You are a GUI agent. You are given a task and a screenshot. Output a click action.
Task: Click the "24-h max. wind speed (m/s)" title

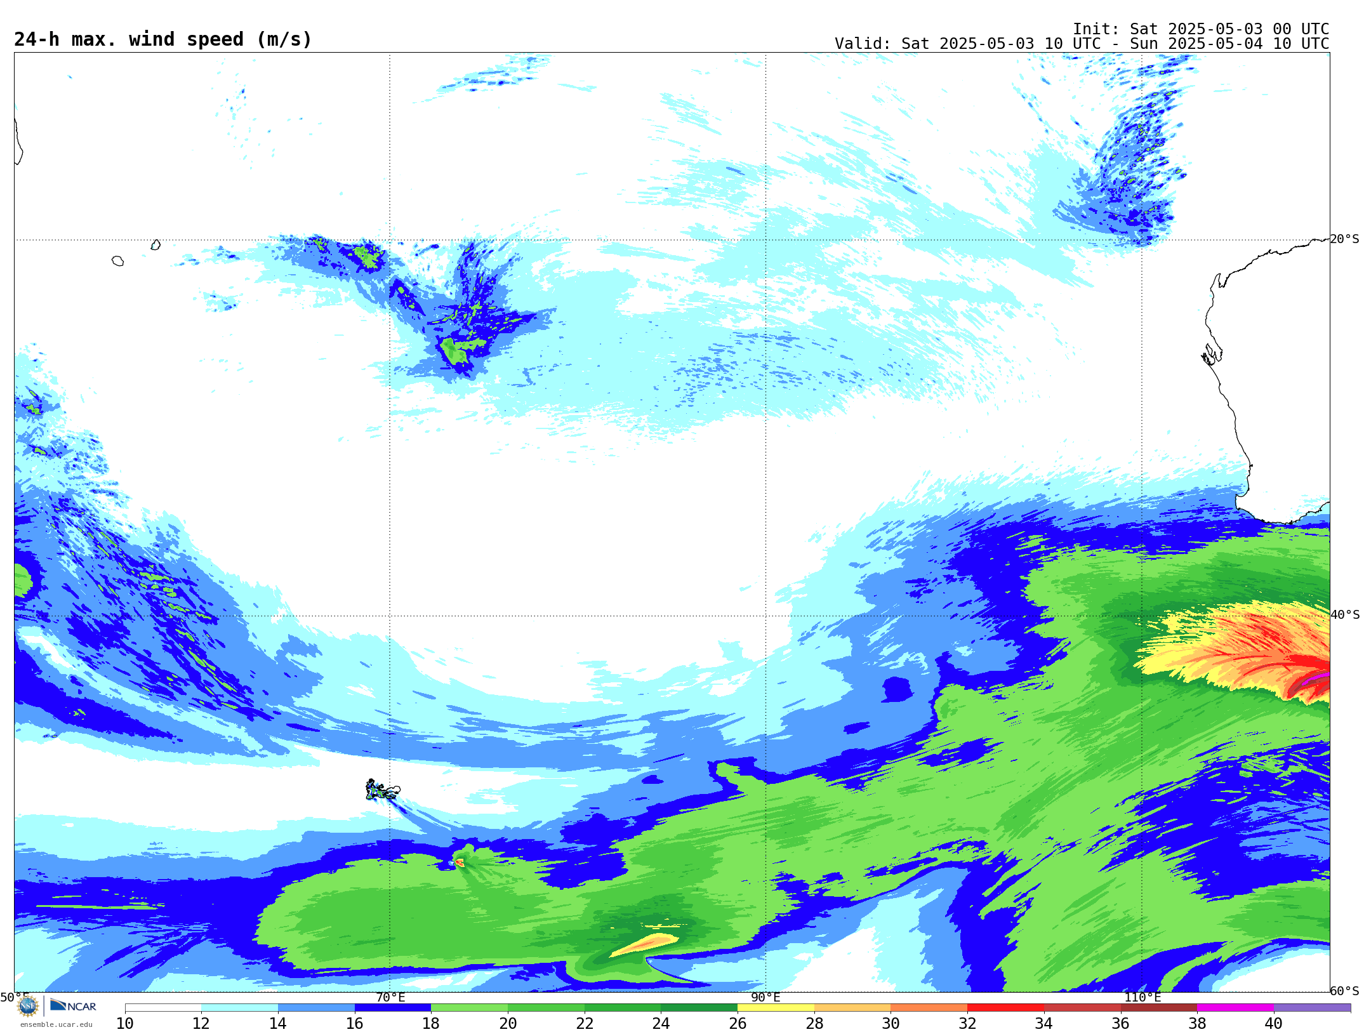163,40
